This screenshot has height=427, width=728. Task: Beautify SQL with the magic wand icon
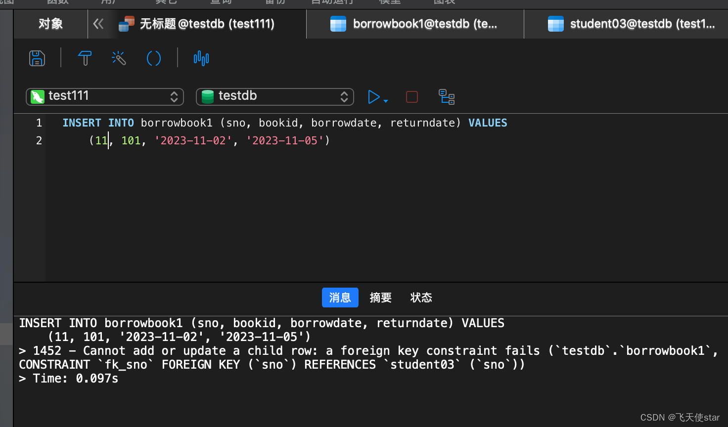pyautogui.click(x=119, y=58)
